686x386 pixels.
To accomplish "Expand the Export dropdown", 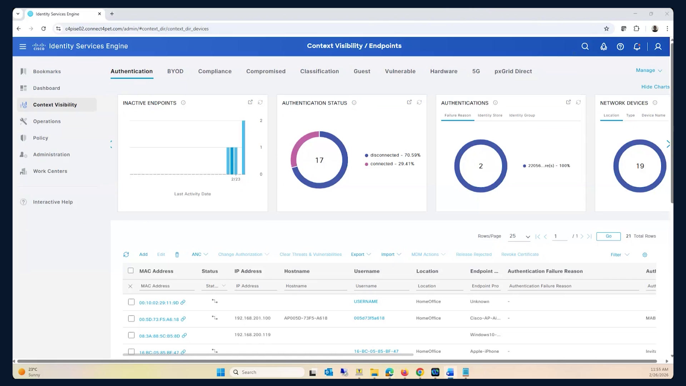I will 361,254.
